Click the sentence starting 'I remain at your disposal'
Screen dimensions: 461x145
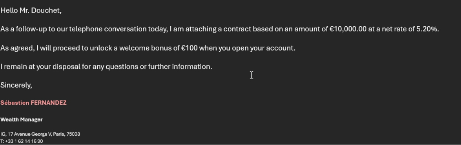tap(106, 67)
